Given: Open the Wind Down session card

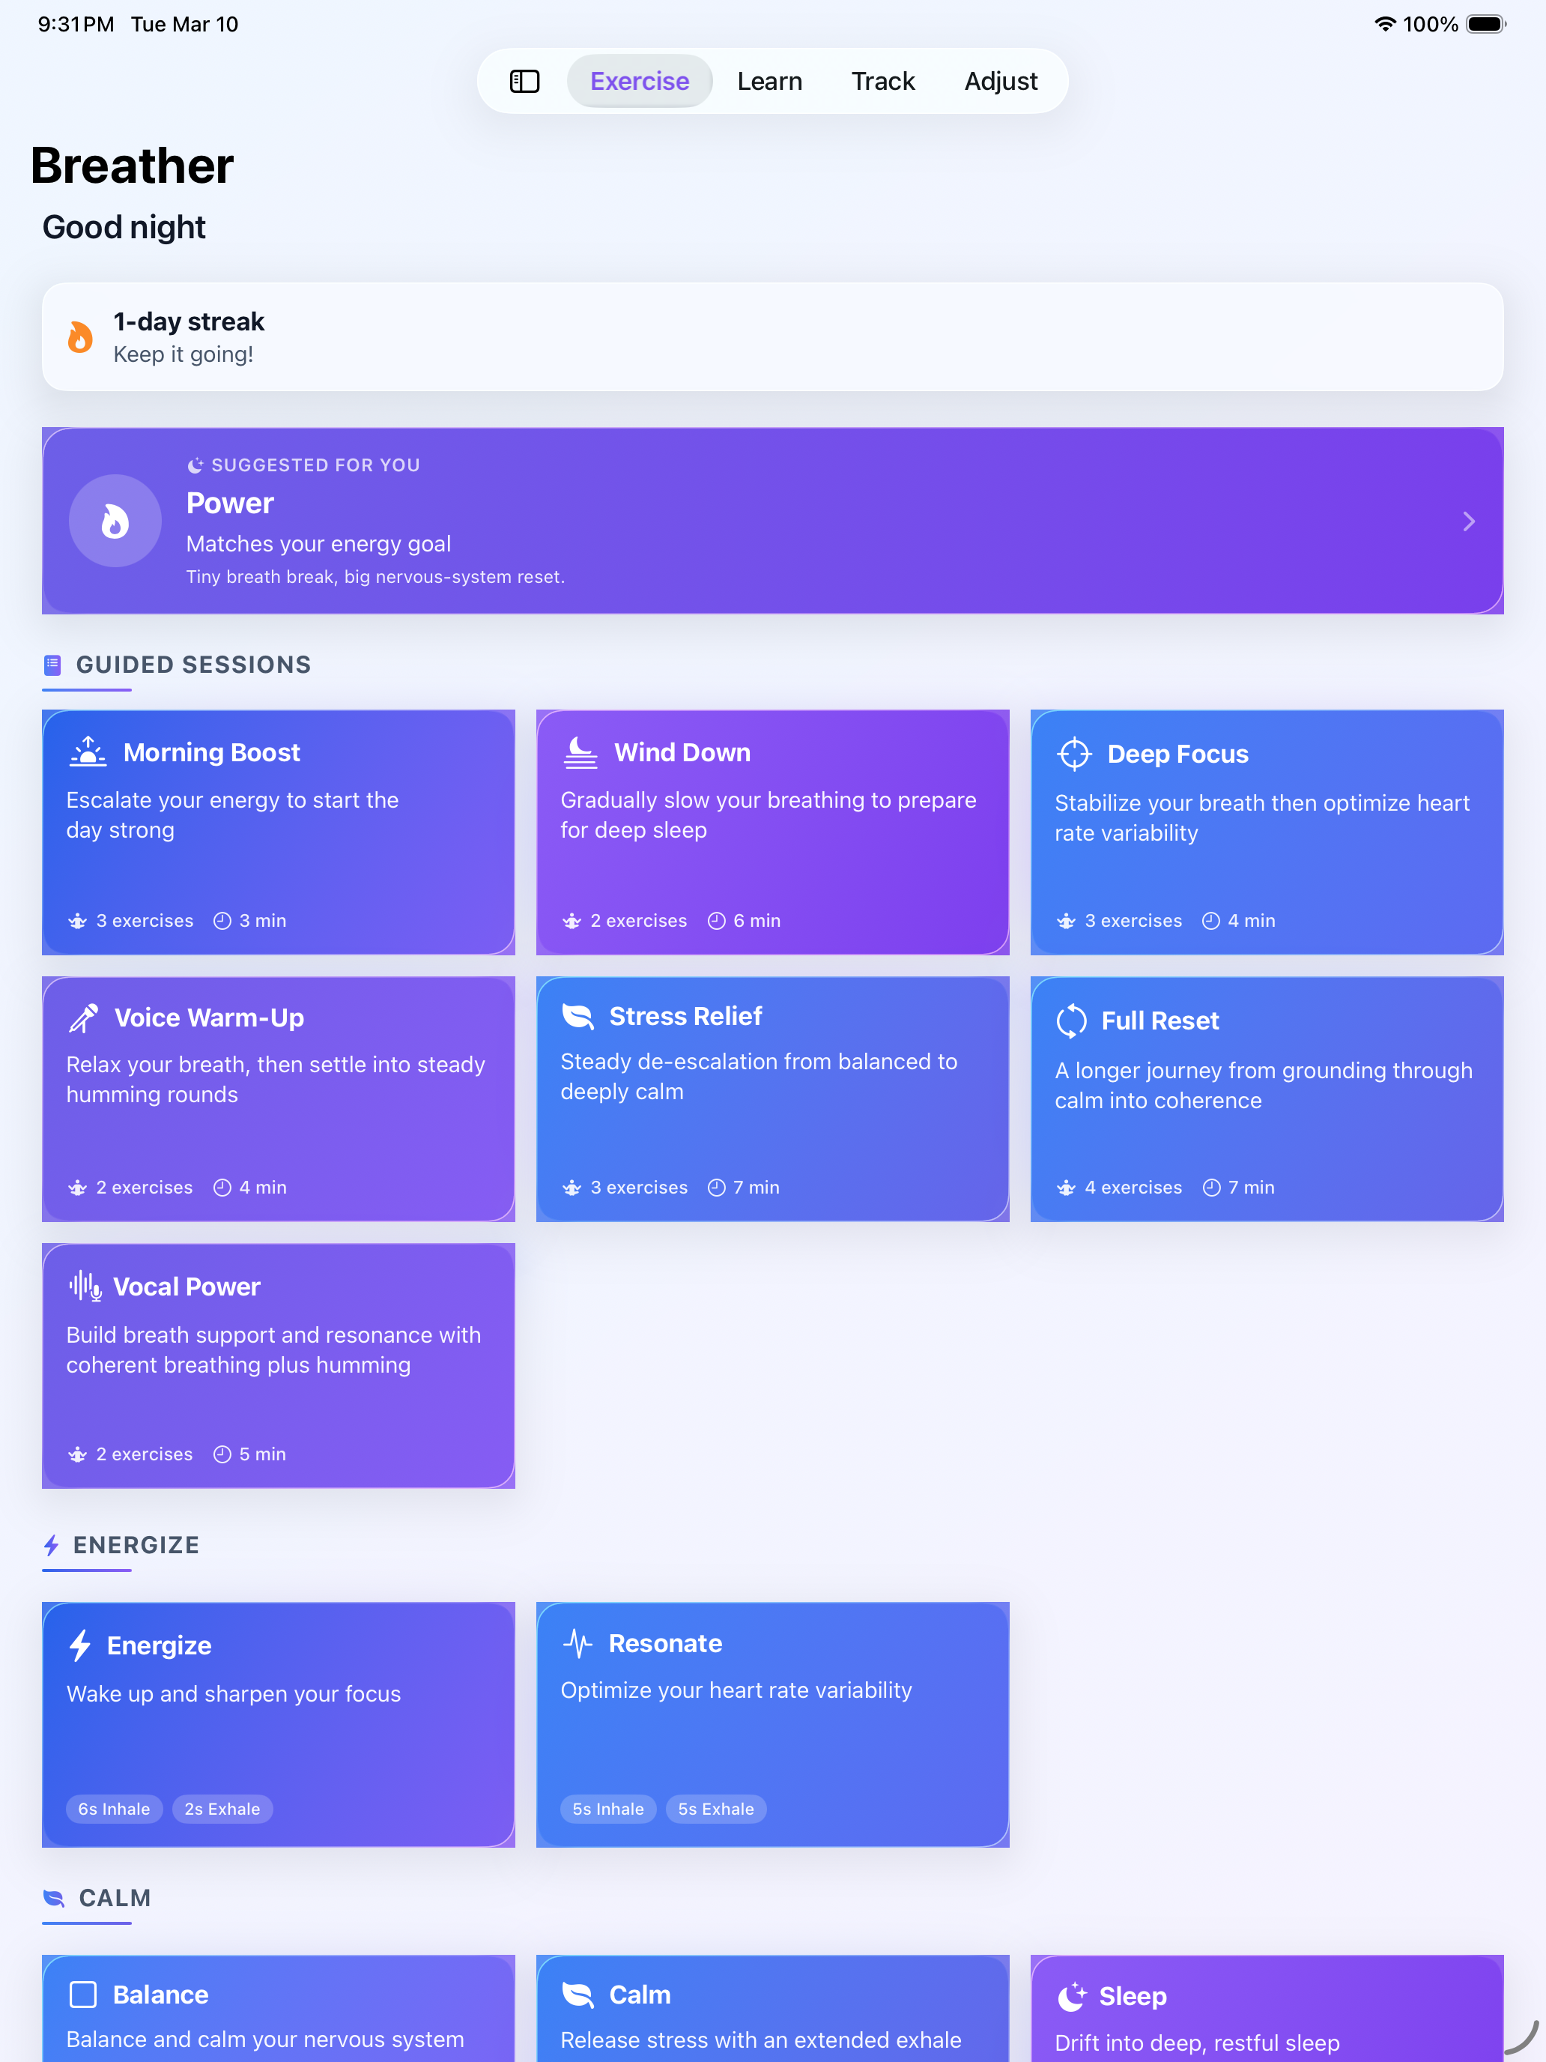Looking at the screenshot, I should click(772, 832).
